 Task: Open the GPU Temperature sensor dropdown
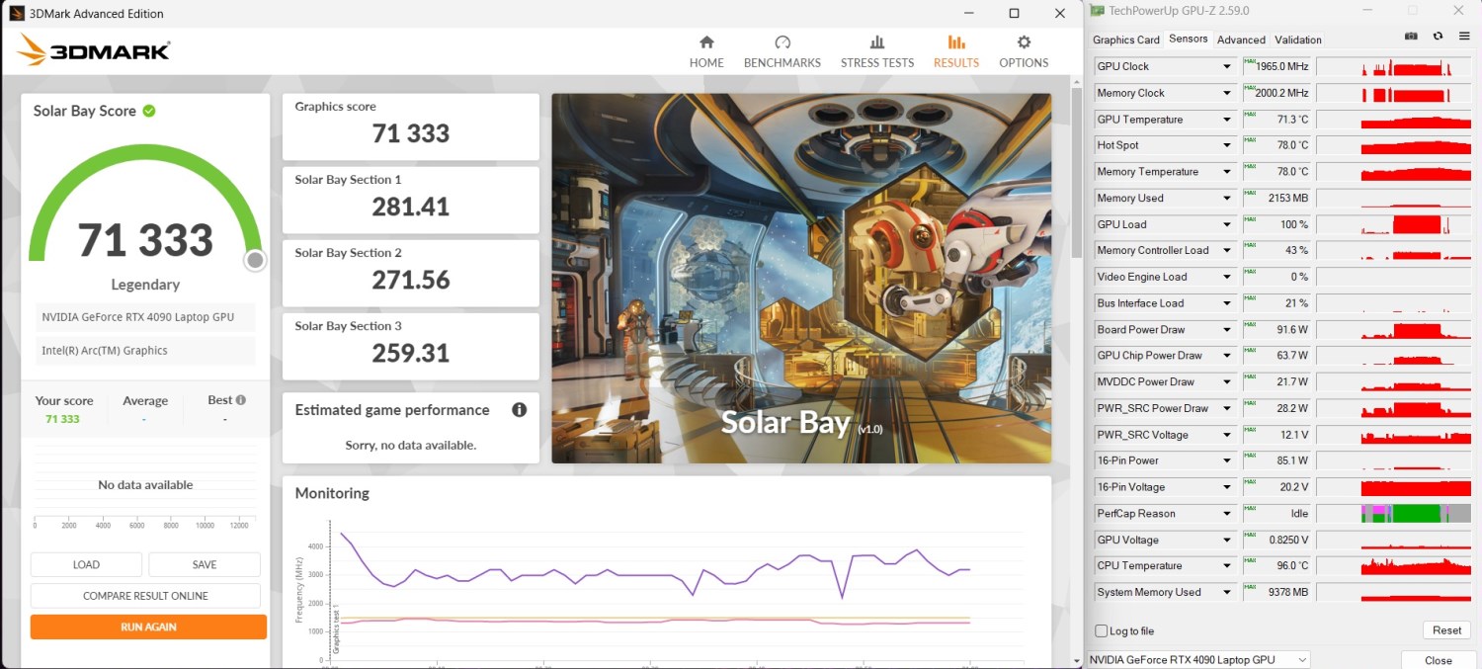point(1227,120)
